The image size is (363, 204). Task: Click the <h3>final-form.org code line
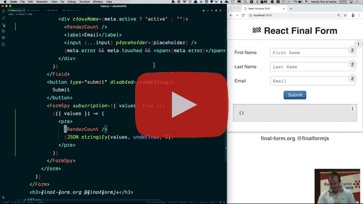pos(81,192)
